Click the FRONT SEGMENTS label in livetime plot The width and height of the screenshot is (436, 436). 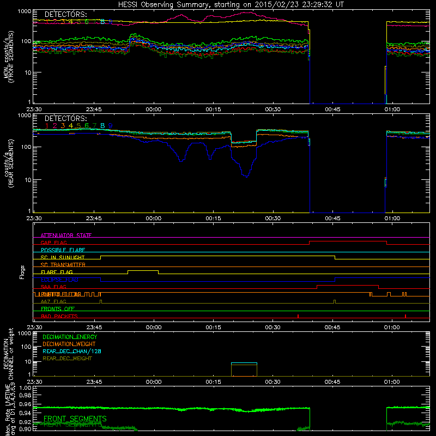[x=75, y=419]
